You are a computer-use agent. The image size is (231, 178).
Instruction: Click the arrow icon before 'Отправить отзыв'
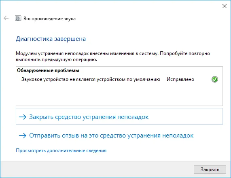pos(23,136)
